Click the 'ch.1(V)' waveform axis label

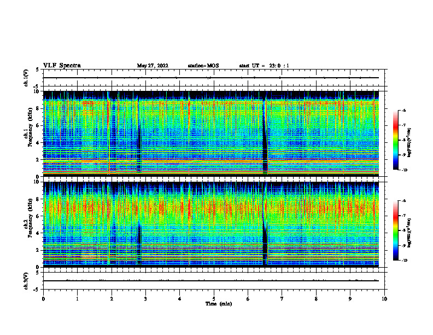coord(26,78)
